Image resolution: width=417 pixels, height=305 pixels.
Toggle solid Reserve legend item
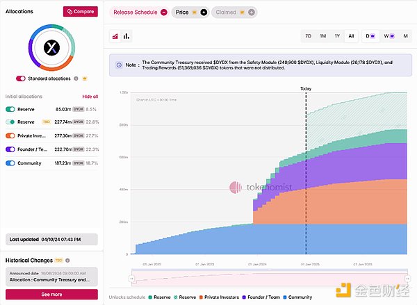pos(159,297)
